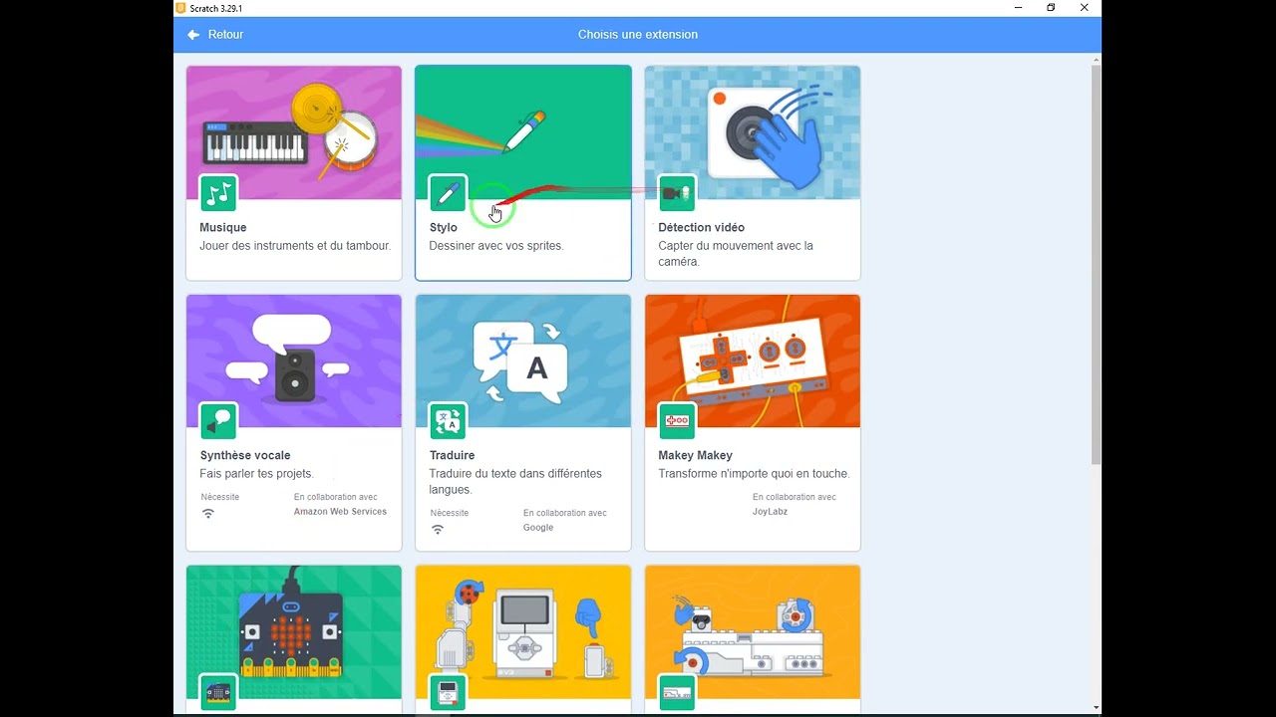Open the Synthèse vocale speaker thumbnail
The width and height of the screenshot is (1276, 717).
tap(294, 360)
